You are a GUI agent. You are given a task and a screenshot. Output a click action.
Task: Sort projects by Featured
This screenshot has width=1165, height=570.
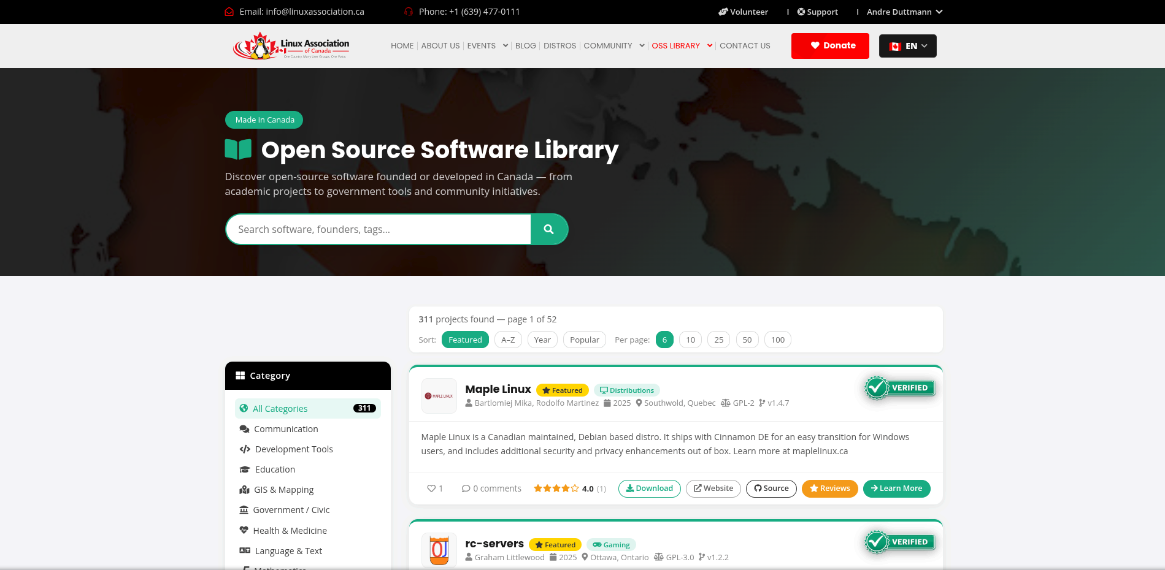465,340
